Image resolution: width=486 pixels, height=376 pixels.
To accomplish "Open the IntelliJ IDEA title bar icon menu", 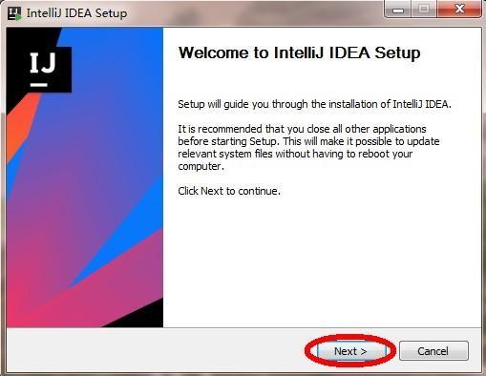I will (14, 13).
